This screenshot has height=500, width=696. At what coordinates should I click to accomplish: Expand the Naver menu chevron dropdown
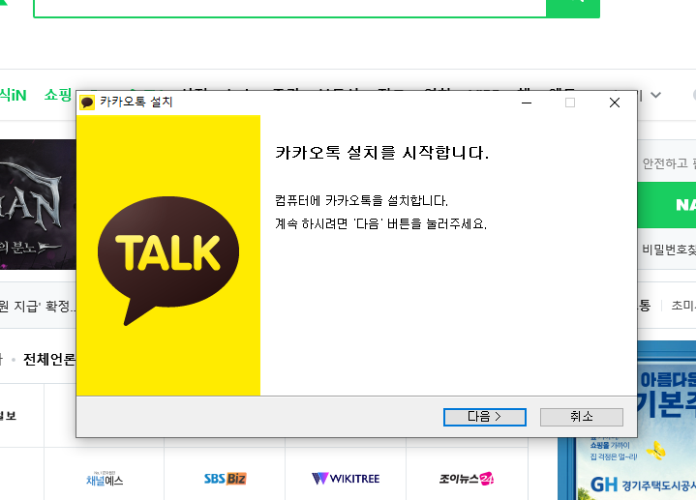tap(656, 95)
